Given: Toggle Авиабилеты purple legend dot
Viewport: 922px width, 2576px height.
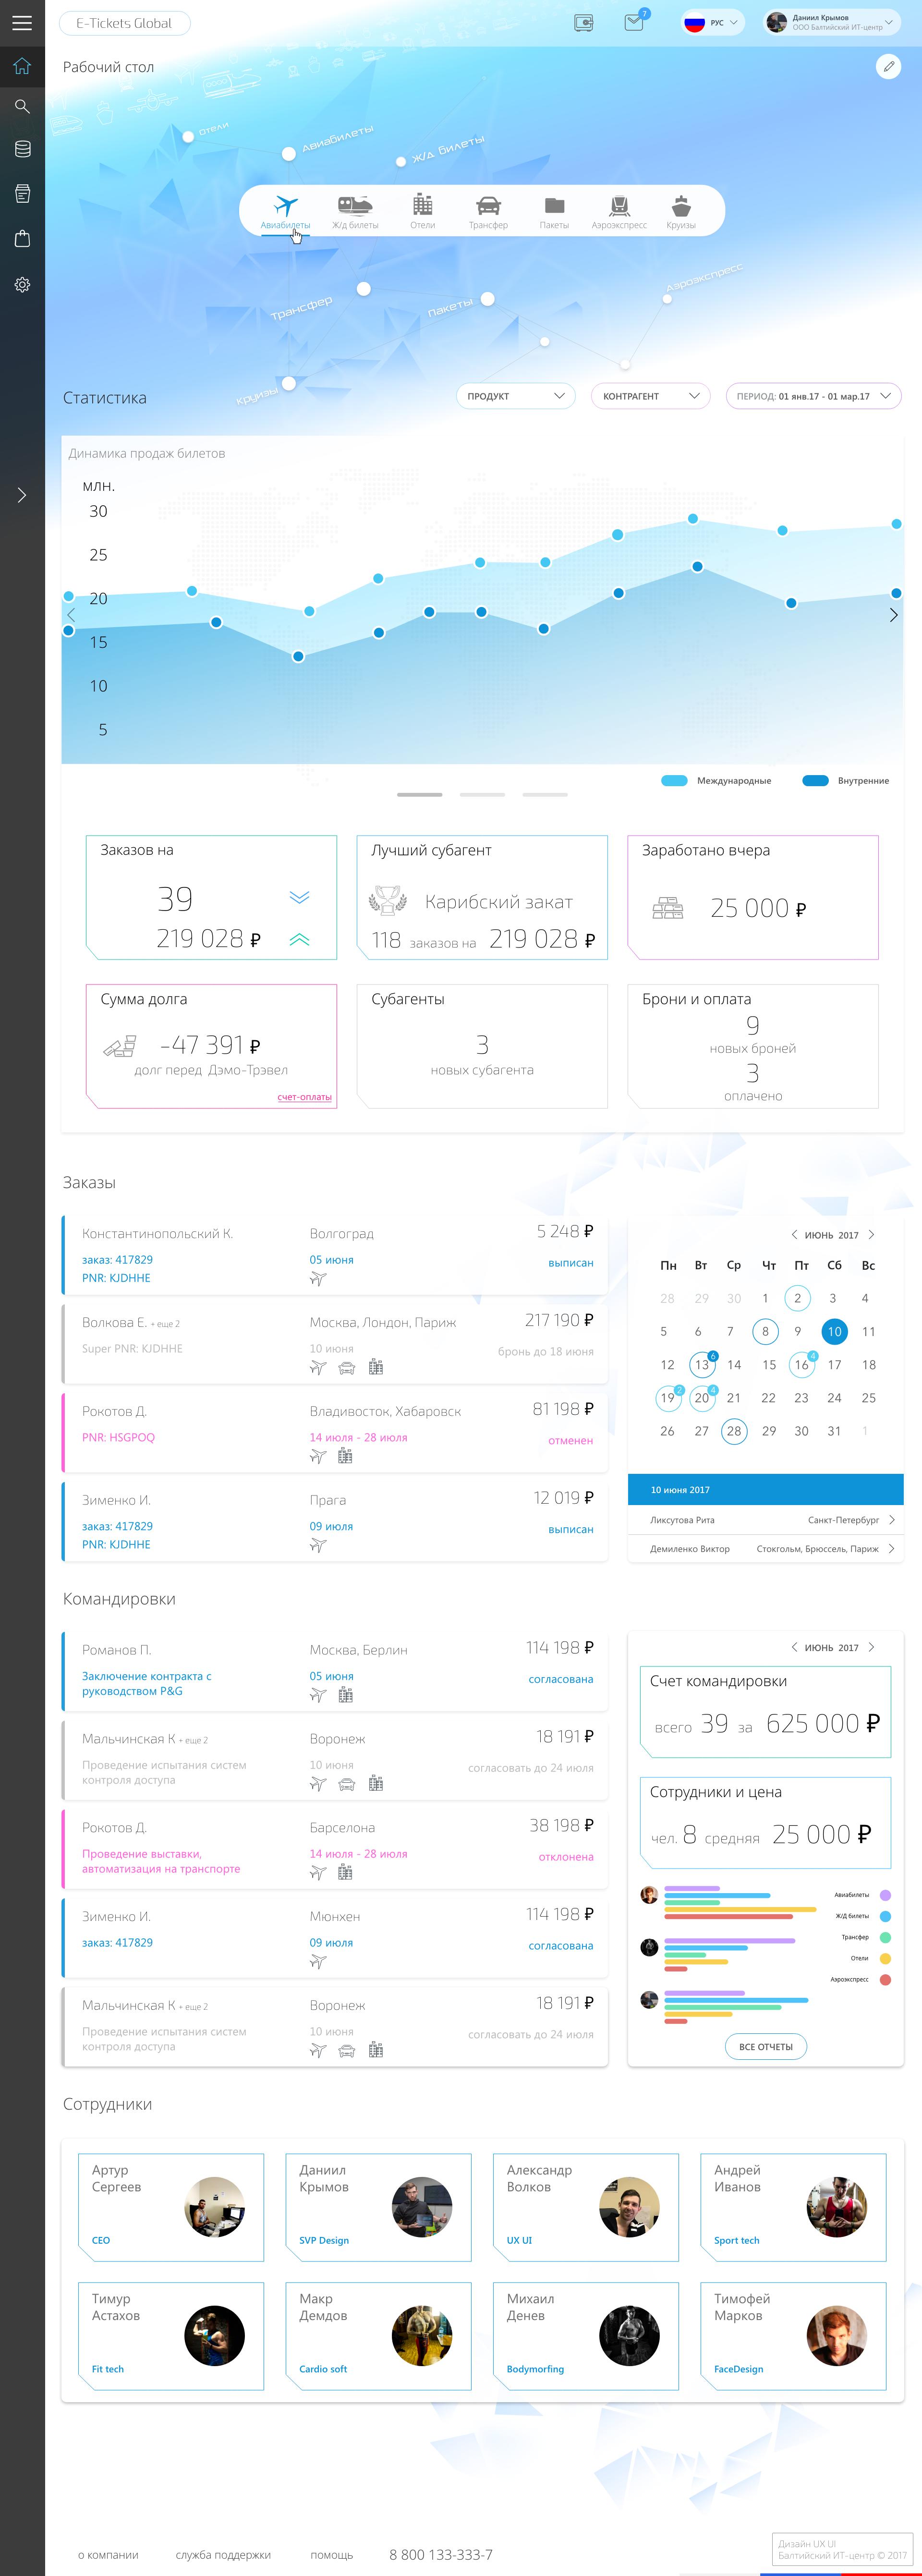Looking at the screenshot, I should pos(885,1895).
